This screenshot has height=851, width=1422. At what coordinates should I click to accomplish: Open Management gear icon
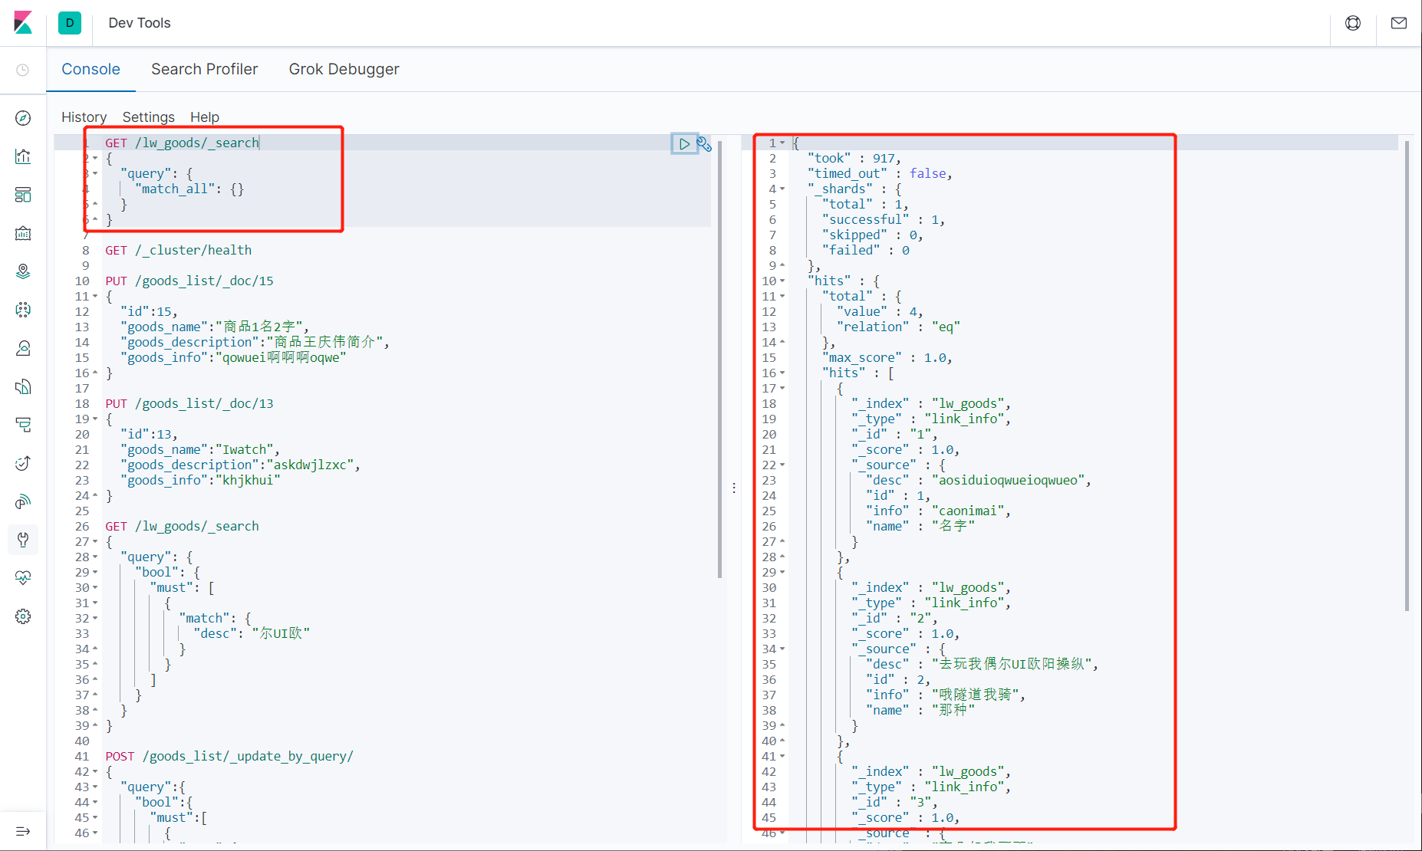click(x=23, y=616)
